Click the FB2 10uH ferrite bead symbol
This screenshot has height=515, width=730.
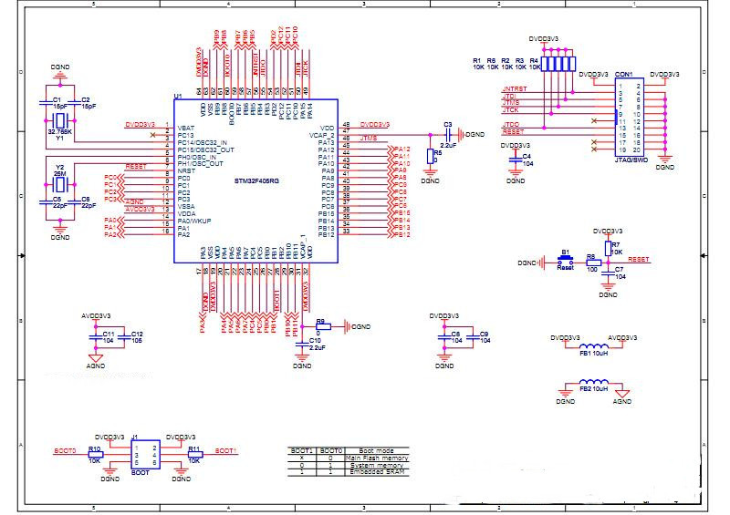[594, 383]
